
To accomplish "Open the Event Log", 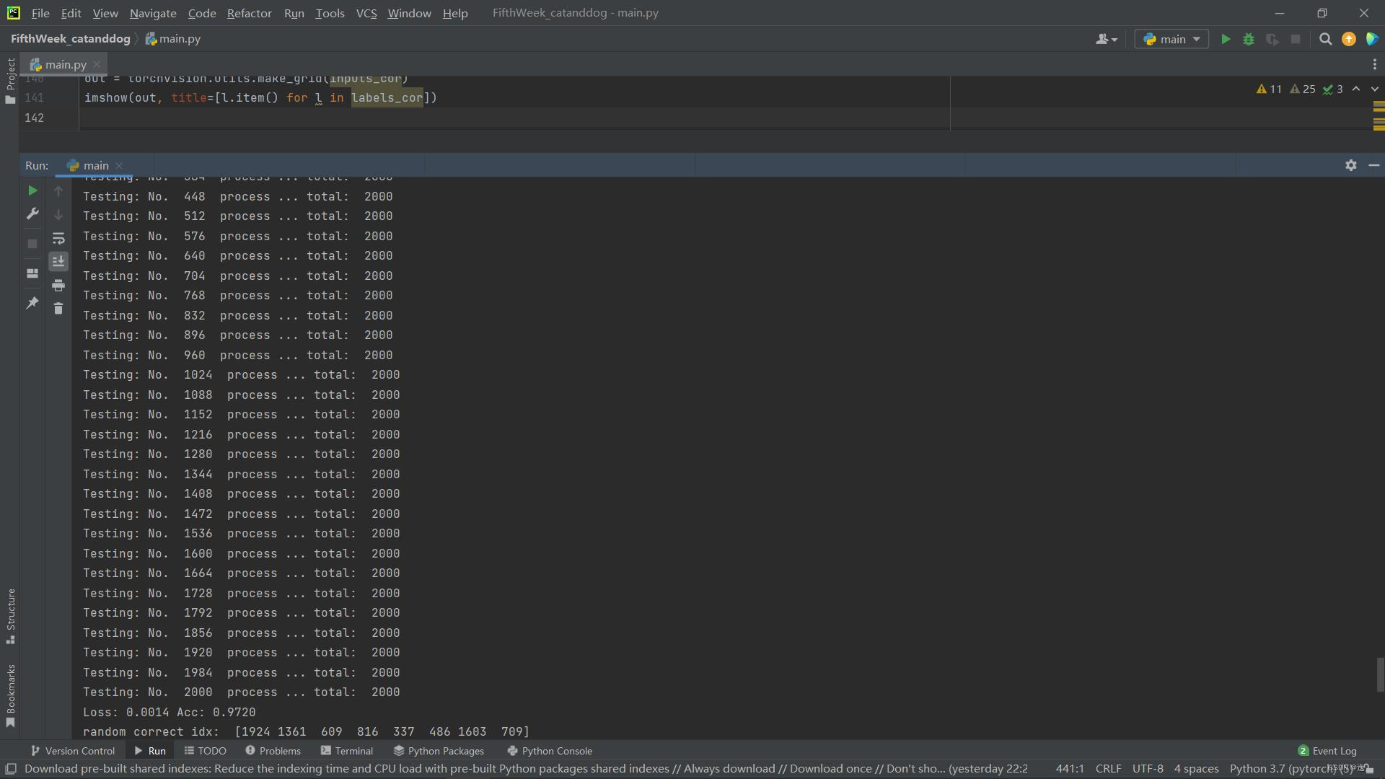I will click(1327, 751).
